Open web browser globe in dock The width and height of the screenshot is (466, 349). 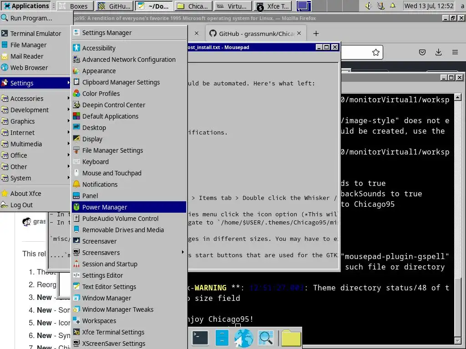pyautogui.click(x=244, y=338)
